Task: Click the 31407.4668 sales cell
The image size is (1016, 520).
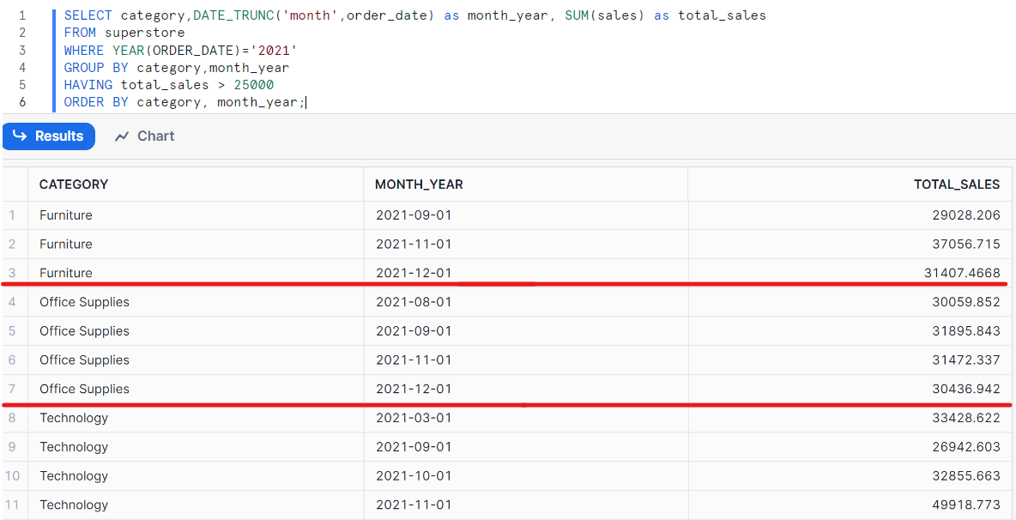Action: tap(962, 273)
